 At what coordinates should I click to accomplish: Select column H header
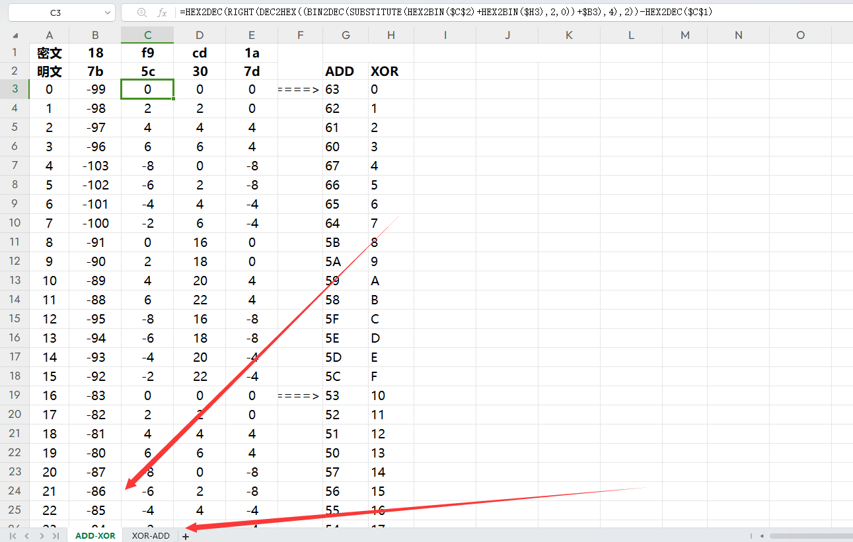391,35
